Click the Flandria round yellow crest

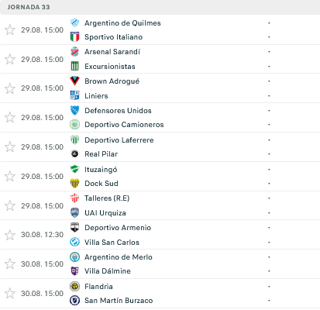(74, 286)
